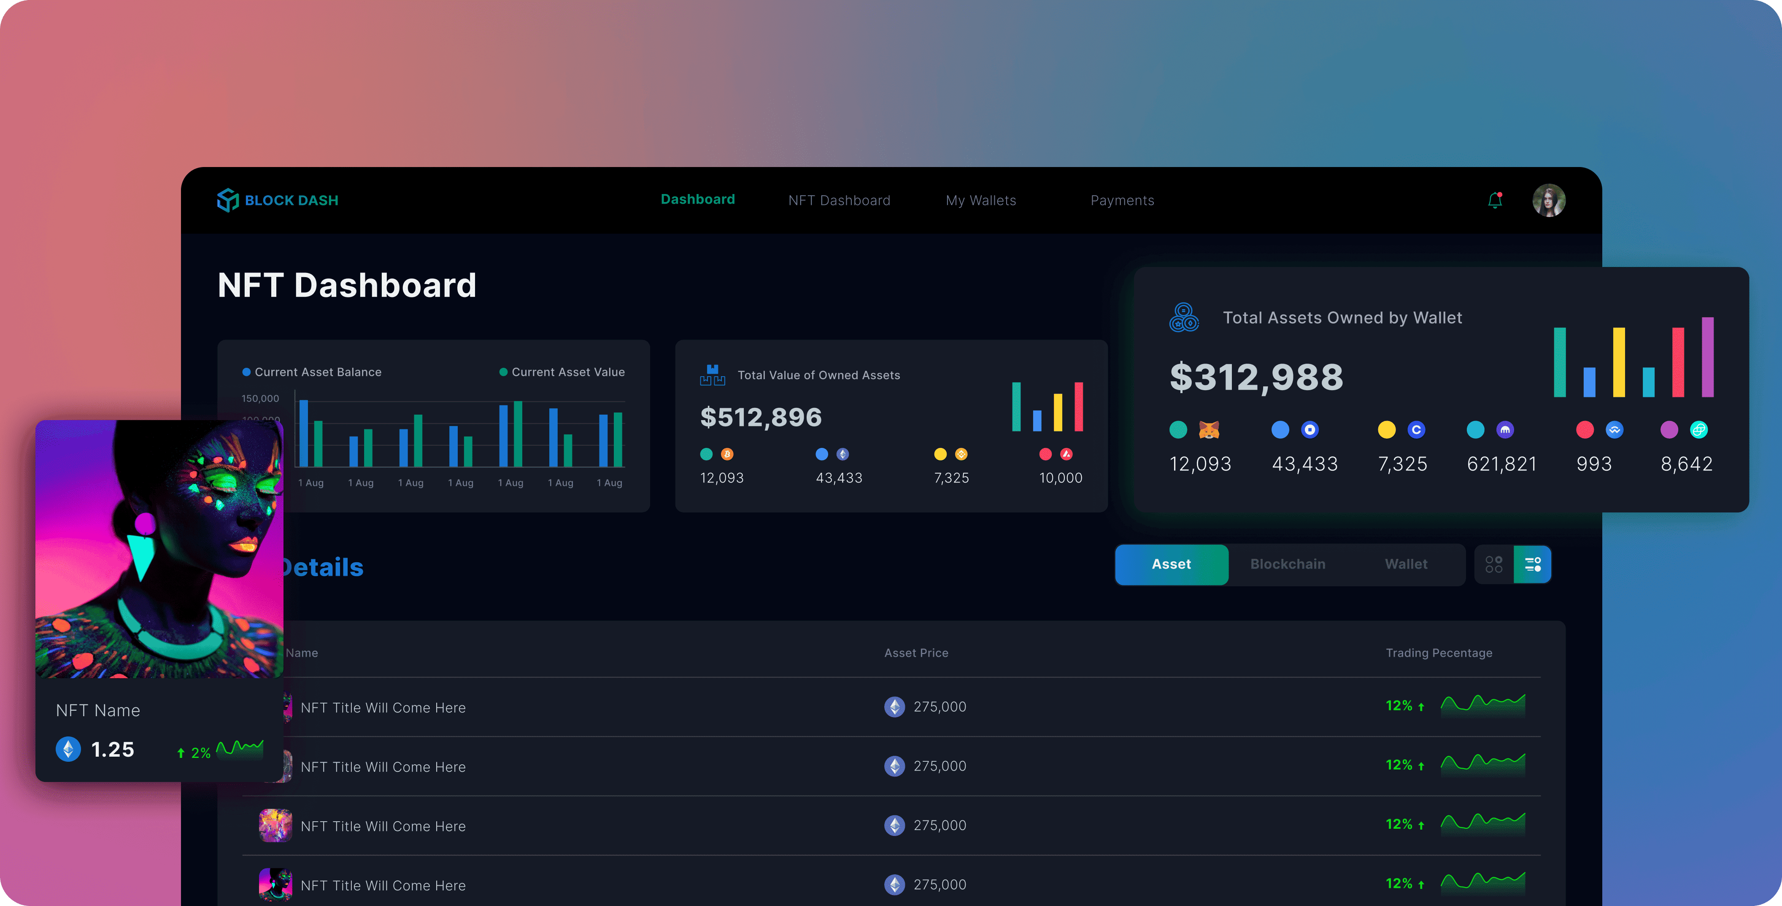The width and height of the screenshot is (1782, 906).
Task: Click the Total Value of Owned Assets boxes icon
Action: pyautogui.click(x=712, y=375)
